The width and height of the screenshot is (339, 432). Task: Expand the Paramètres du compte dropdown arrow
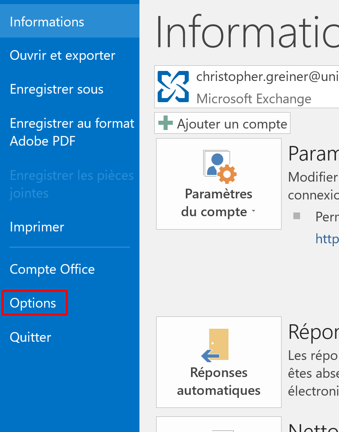pyautogui.click(x=253, y=211)
